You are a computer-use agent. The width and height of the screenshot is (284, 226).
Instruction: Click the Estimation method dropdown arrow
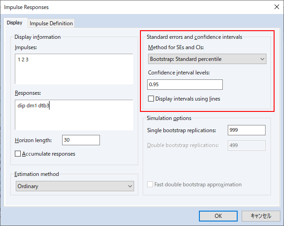coord(130,186)
